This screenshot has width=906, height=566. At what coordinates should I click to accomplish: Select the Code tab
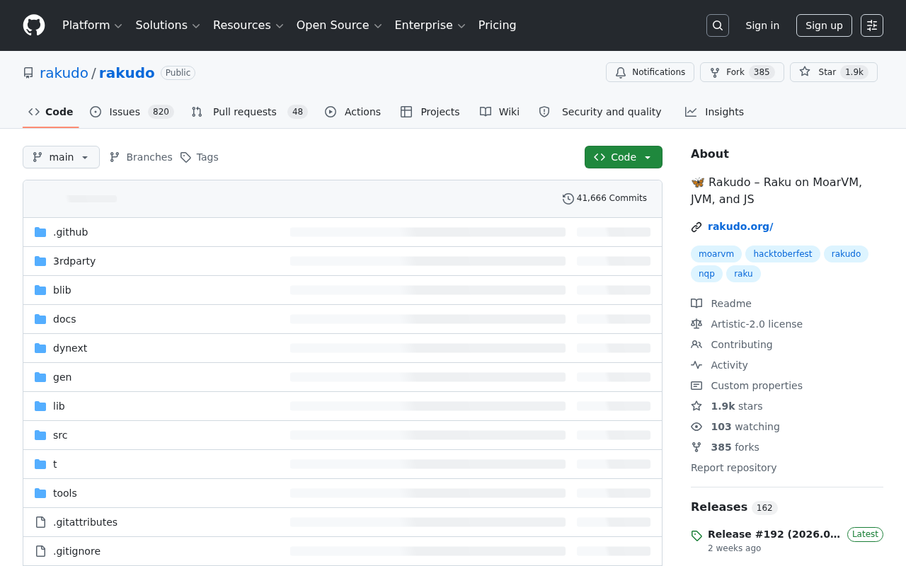point(51,112)
